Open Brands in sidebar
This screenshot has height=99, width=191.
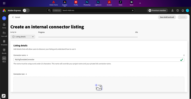point(4,51)
